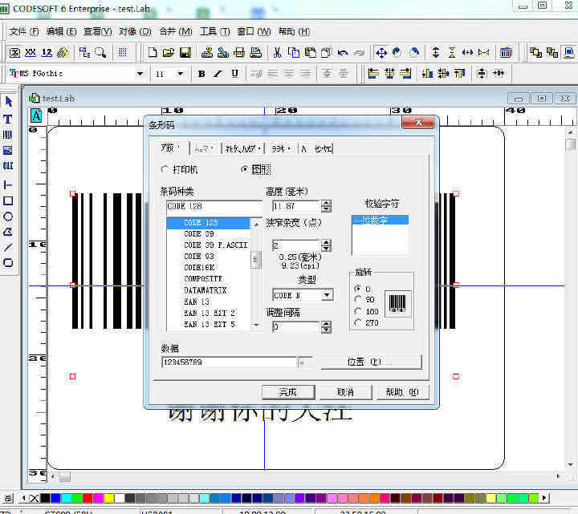578x514 pixels.
Task: Select the arrow pointer tool
Action: (x=8, y=102)
